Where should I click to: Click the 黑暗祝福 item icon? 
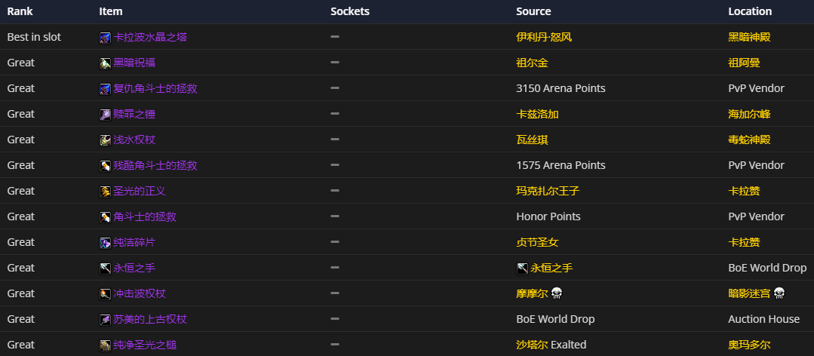(x=106, y=63)
